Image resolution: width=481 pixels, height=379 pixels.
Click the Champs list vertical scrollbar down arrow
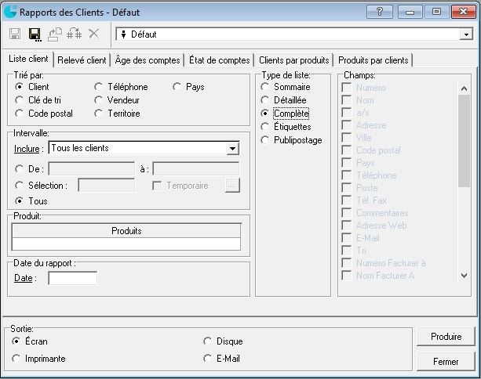[x=464, y=276]
